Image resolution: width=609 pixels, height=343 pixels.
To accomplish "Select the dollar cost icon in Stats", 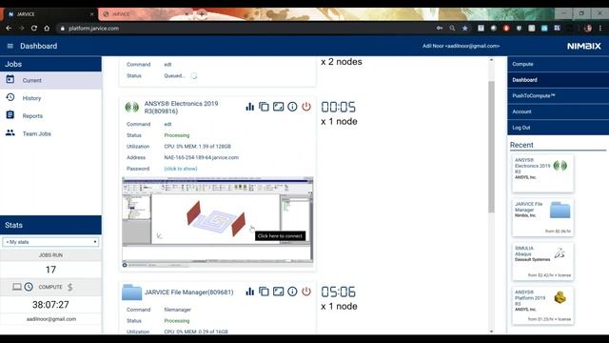I will [69, 287].
